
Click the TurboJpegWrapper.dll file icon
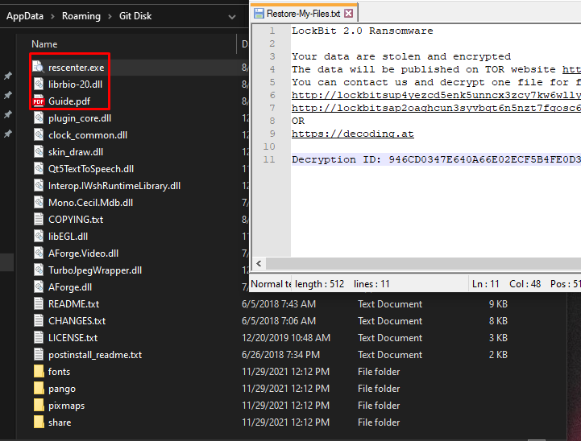(x=39, y=270)
